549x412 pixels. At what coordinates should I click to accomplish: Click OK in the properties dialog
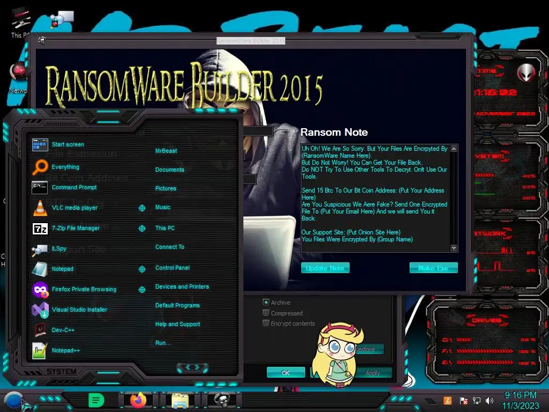coord(286,373)
